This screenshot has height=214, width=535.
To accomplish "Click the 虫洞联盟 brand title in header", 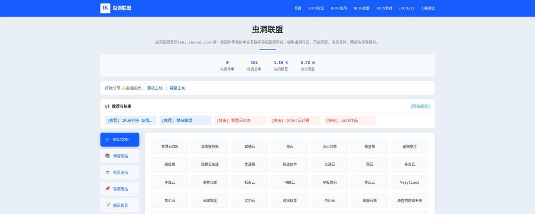I will coord(122,8).
